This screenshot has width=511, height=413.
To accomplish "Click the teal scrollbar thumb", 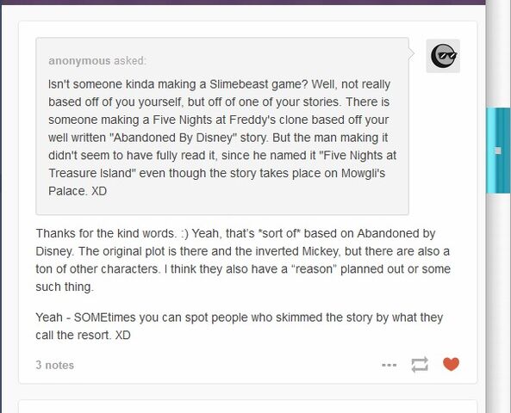I will pyautogui.click(x=498, y=151).
